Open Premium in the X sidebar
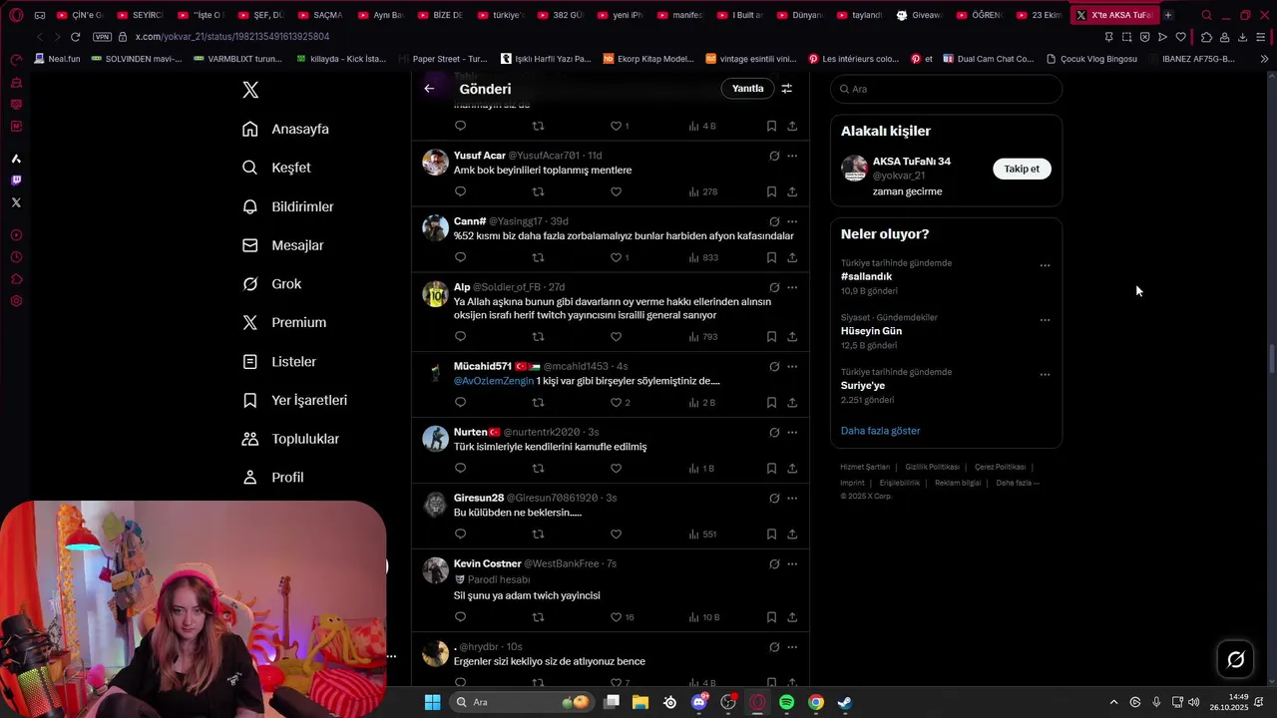This screenshot has height=718, width=1277. pyautogui.click(x=284, y=322)
